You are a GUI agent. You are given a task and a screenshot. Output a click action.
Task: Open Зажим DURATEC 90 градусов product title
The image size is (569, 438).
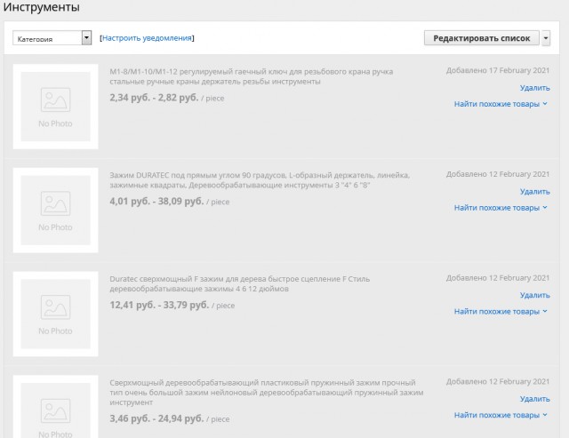pyautogui.click(x=260, y=180)
